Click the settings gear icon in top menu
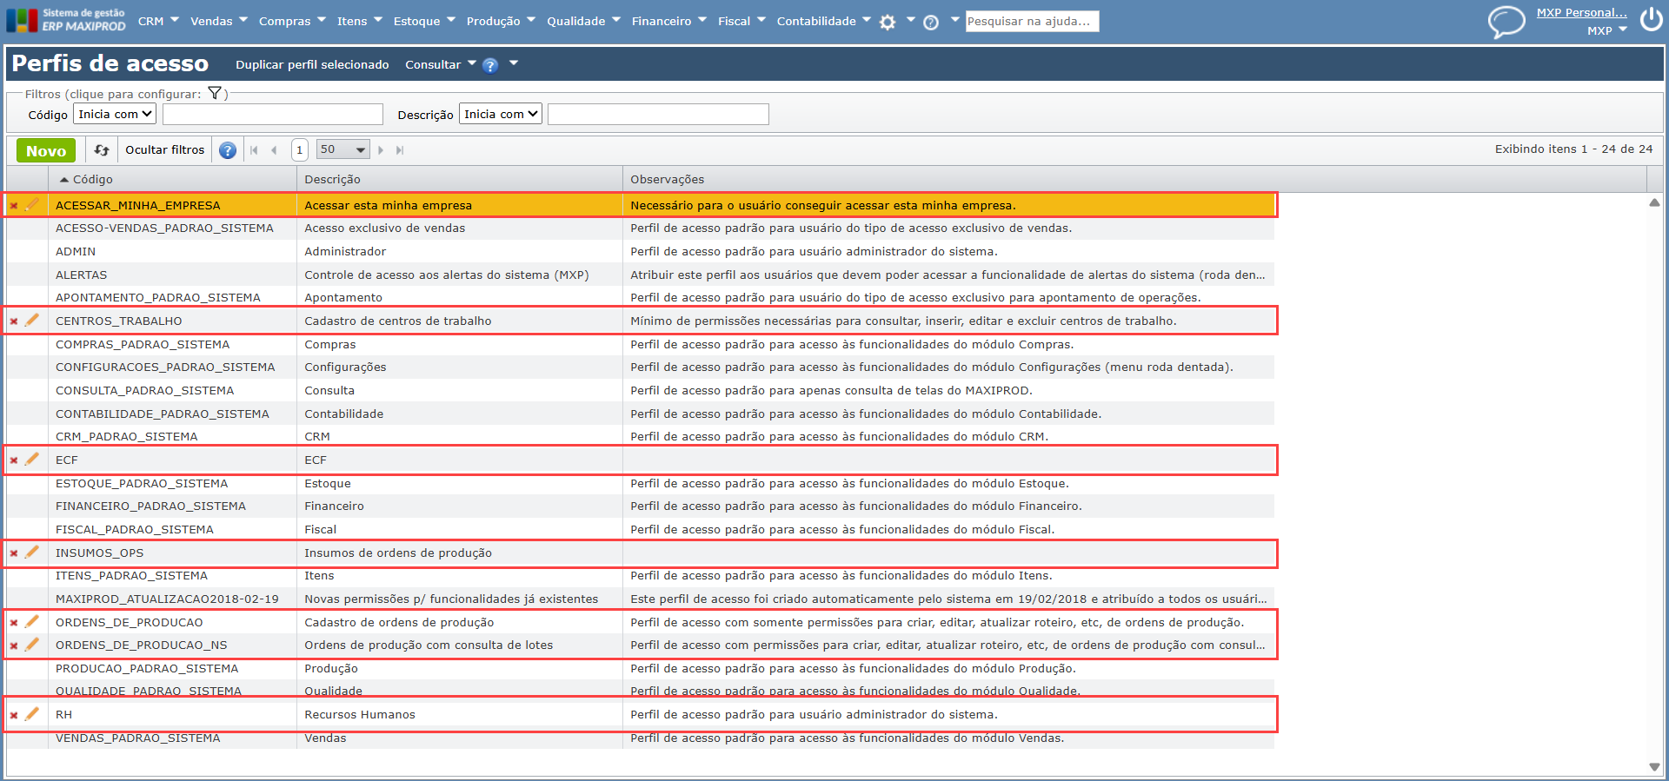This screenshot has width=1669, height=781. [x=888, y=23]
